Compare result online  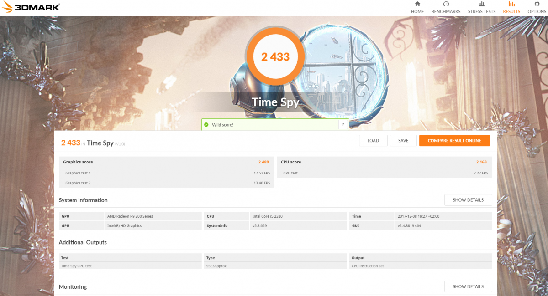pos(454,140)
